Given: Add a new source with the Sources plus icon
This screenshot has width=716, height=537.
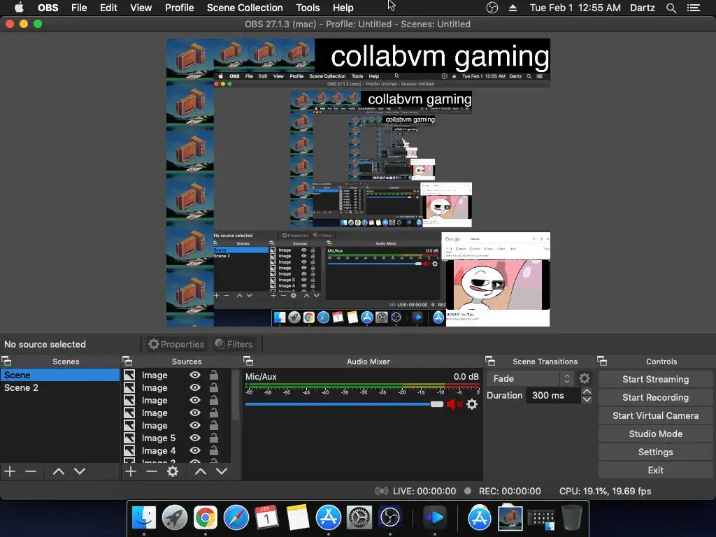Looking at the screenshot, I should click(x=131, y=471).
